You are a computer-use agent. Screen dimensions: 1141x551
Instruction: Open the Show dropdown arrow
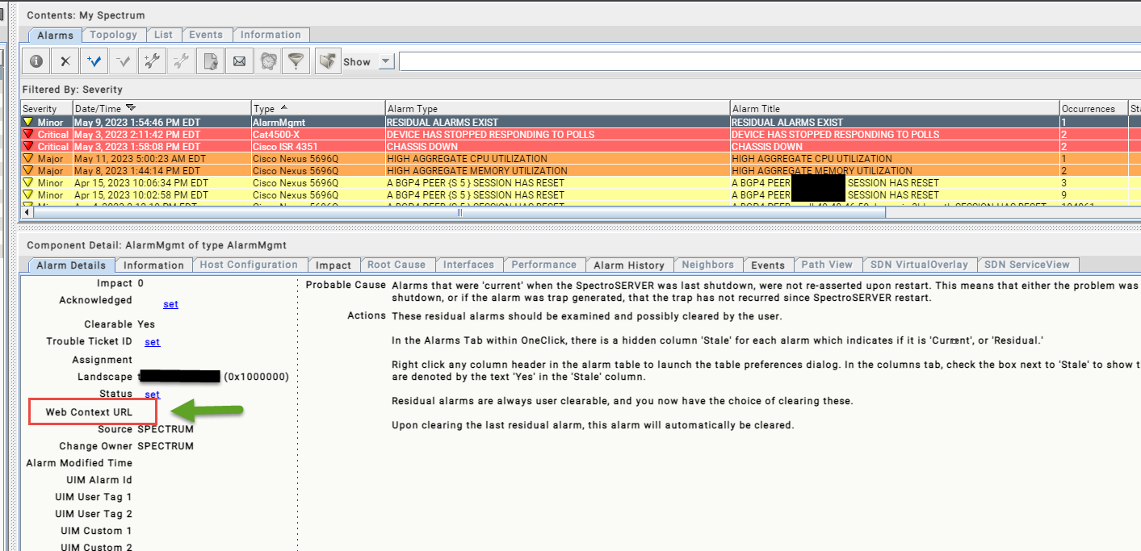click(385, 62)
